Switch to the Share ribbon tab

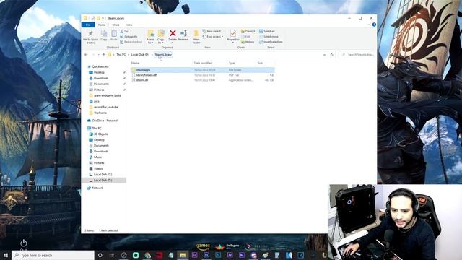click(115, 25)
